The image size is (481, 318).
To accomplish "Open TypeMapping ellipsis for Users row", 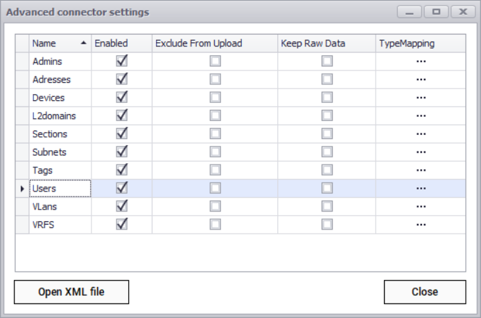I will pos(420,188).
